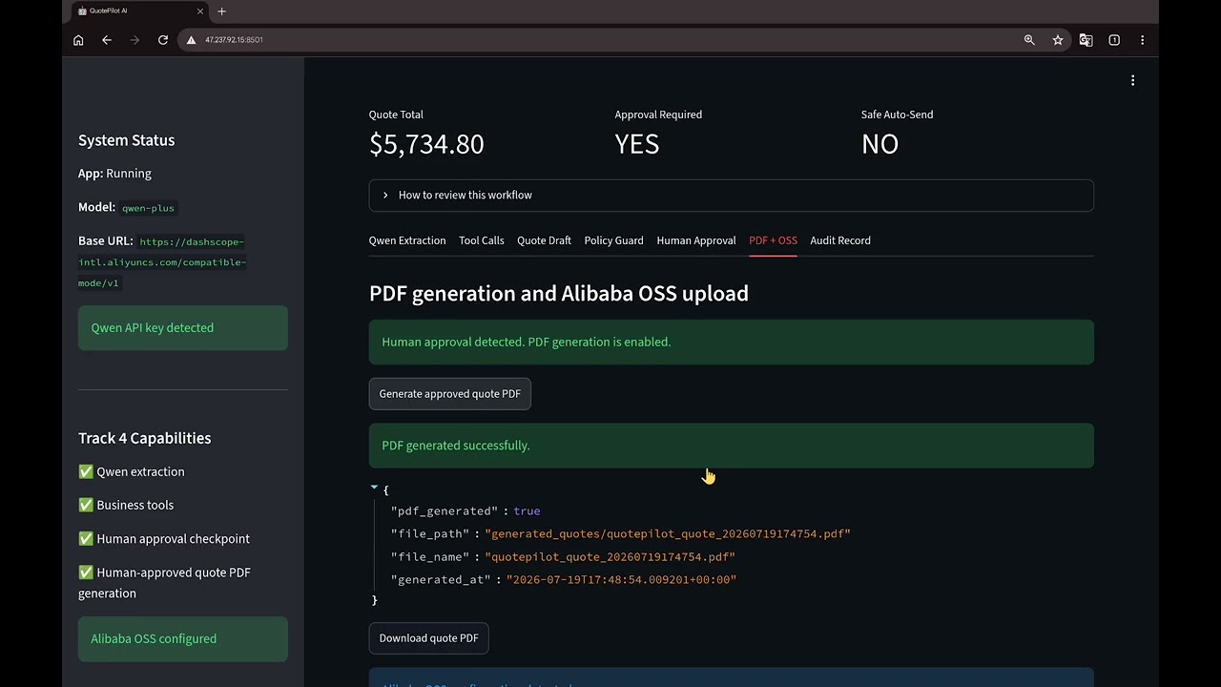Click the Approval Required YES value

click(637, 144)
